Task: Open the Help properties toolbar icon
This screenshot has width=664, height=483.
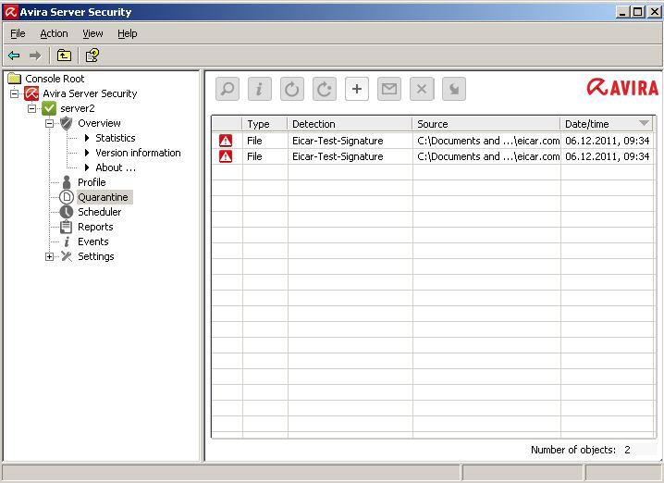Action: [92, 56]
